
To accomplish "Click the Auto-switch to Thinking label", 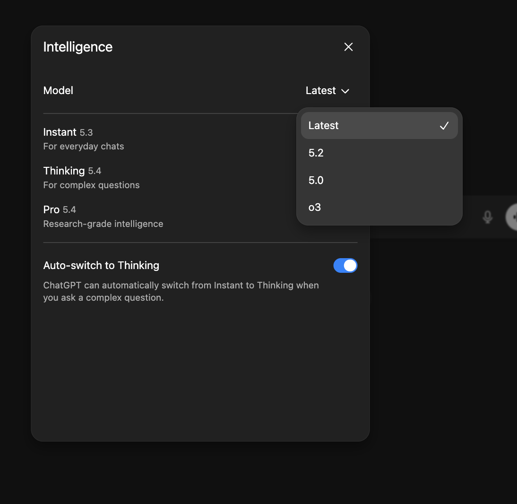I will [101, 266].
